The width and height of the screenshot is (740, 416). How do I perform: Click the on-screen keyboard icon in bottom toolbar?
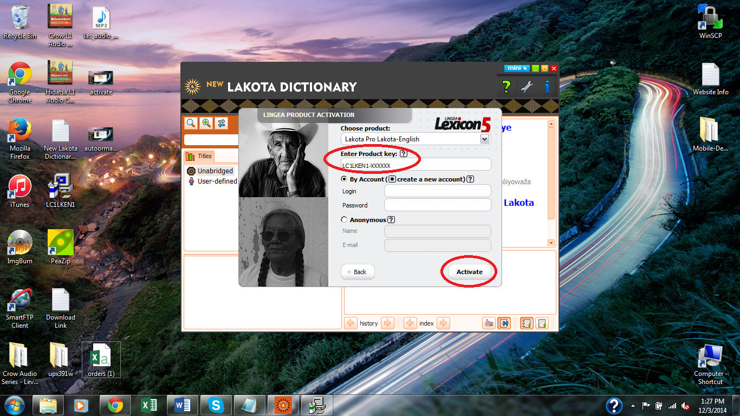pyautogui.click(x=489, y=323)
